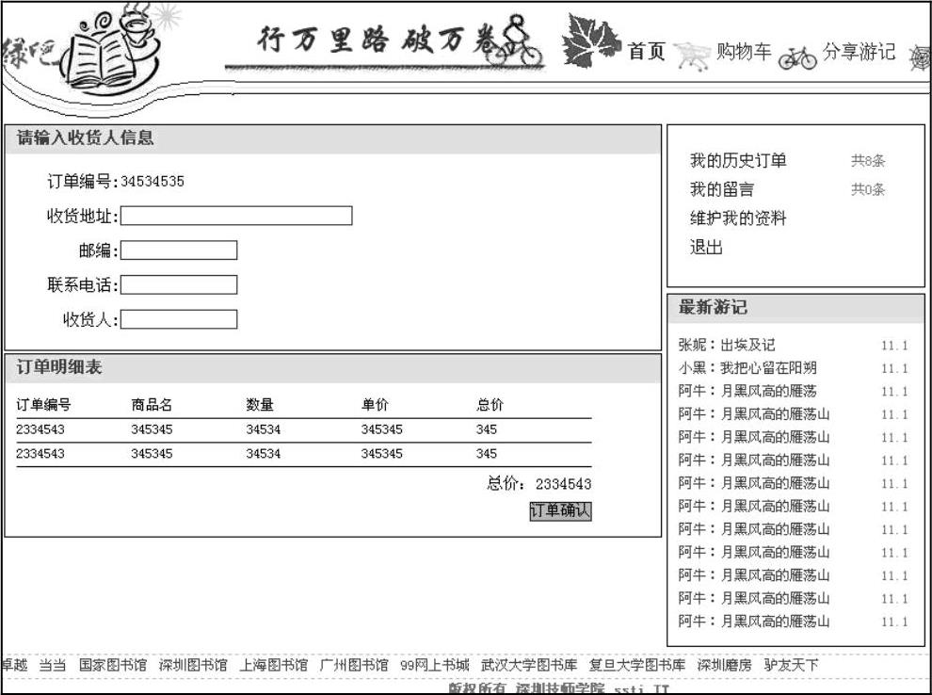Open the 99网上书城 link

coord(435,665)
